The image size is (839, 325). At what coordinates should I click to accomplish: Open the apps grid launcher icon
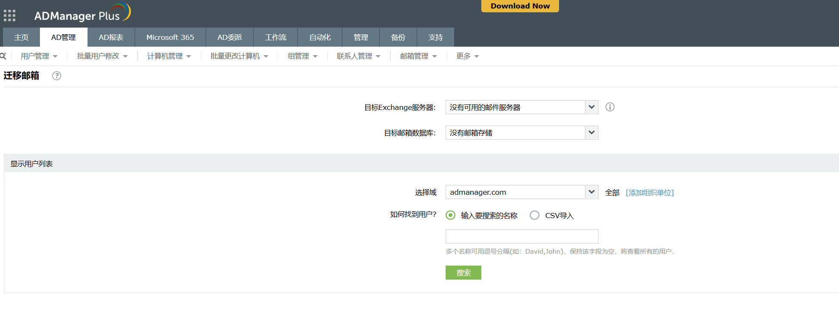click(x=9, y=16)
